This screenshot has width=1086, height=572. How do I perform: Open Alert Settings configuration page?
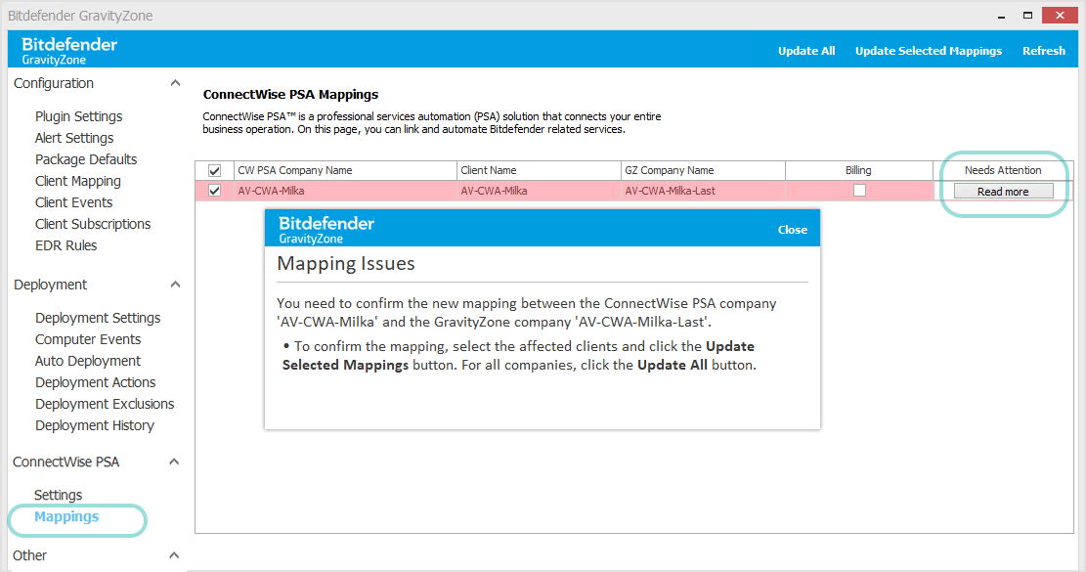click(73, 137)
